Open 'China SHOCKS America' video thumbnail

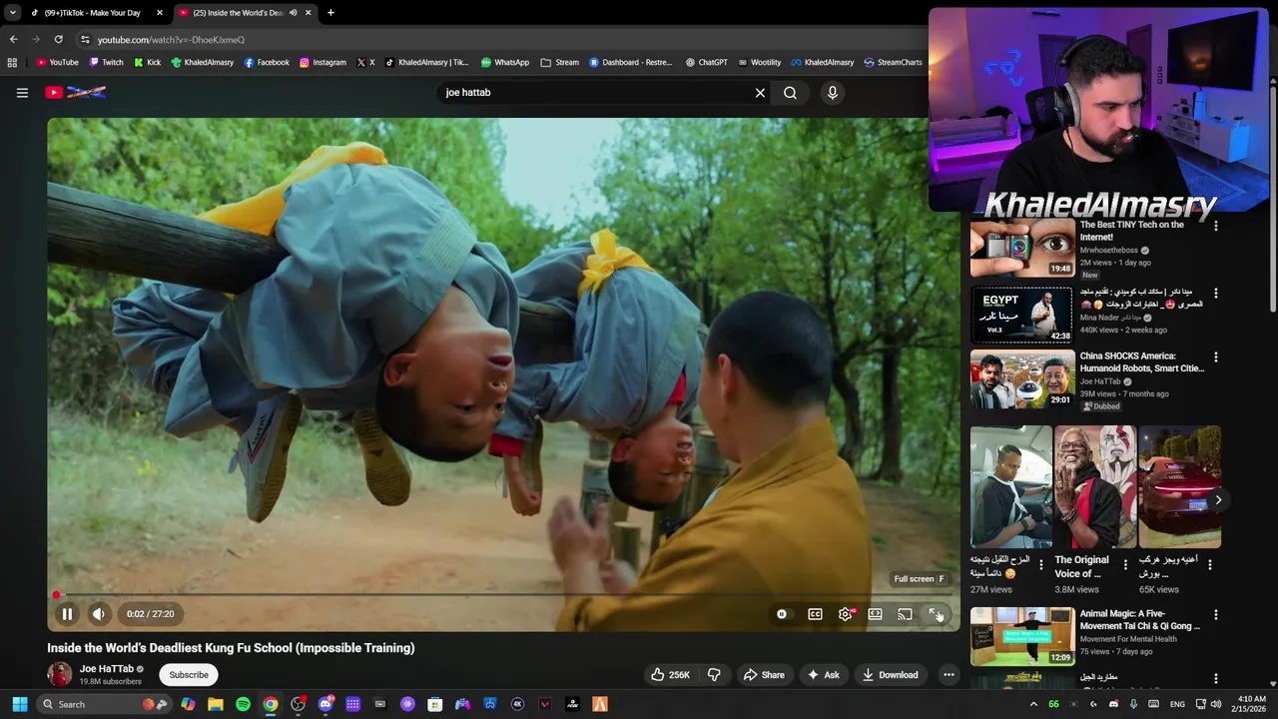[x=1021, y=379]
